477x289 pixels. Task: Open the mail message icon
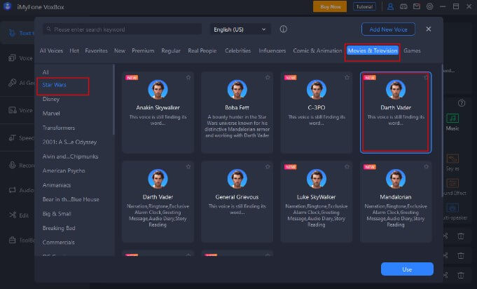417,6
